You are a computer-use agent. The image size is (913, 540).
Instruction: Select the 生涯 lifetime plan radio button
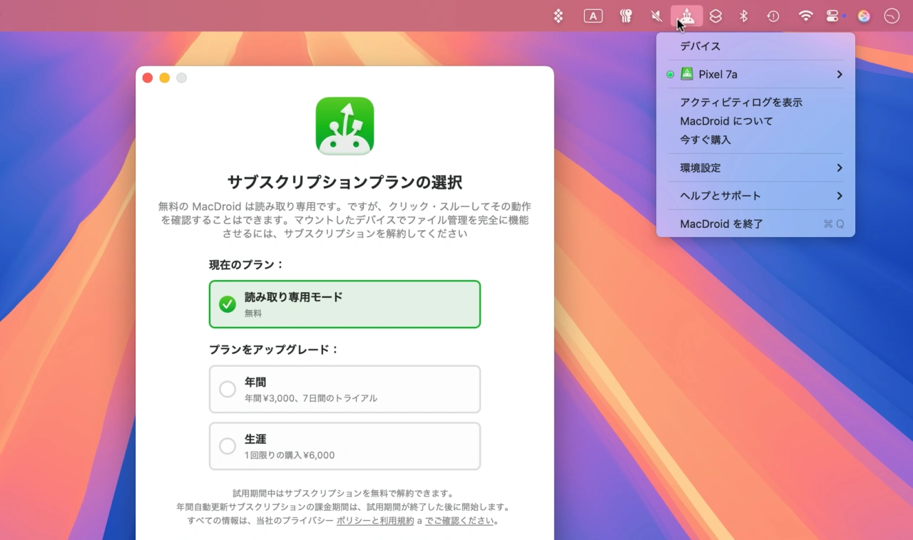point(228,446)
